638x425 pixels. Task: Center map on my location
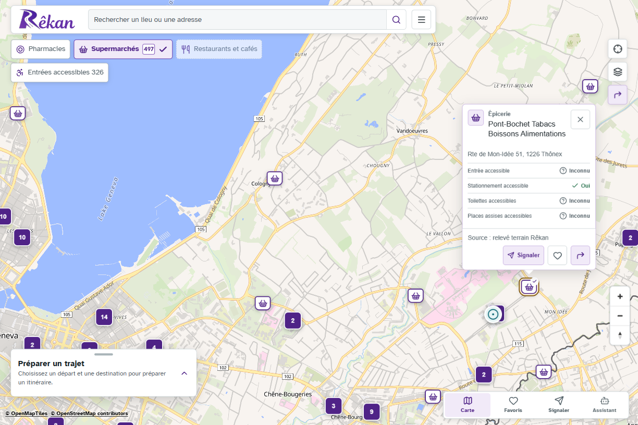click(618, 49)
